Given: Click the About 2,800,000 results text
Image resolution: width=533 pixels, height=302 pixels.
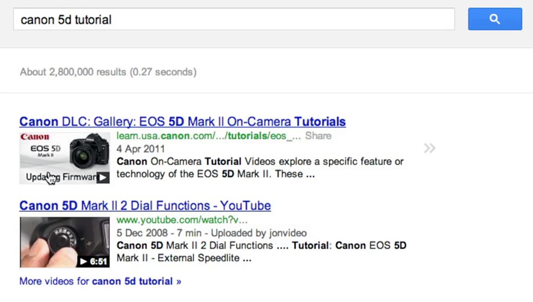Looking at the screenshot, I should (x=108, y=72).
